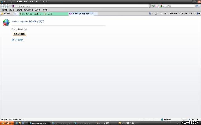Image resolution: width=201 pixels, height=125 pixels.
Task: Go forward with the Forward arrow button
Action: click(x=6, y=6)
